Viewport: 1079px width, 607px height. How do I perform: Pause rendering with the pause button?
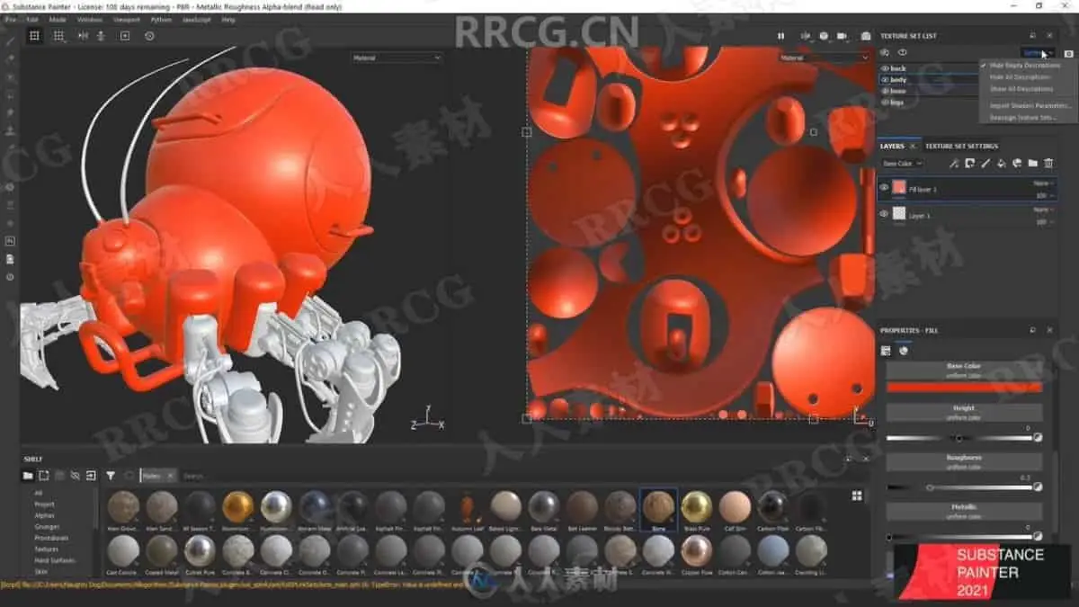pos(780,36)
